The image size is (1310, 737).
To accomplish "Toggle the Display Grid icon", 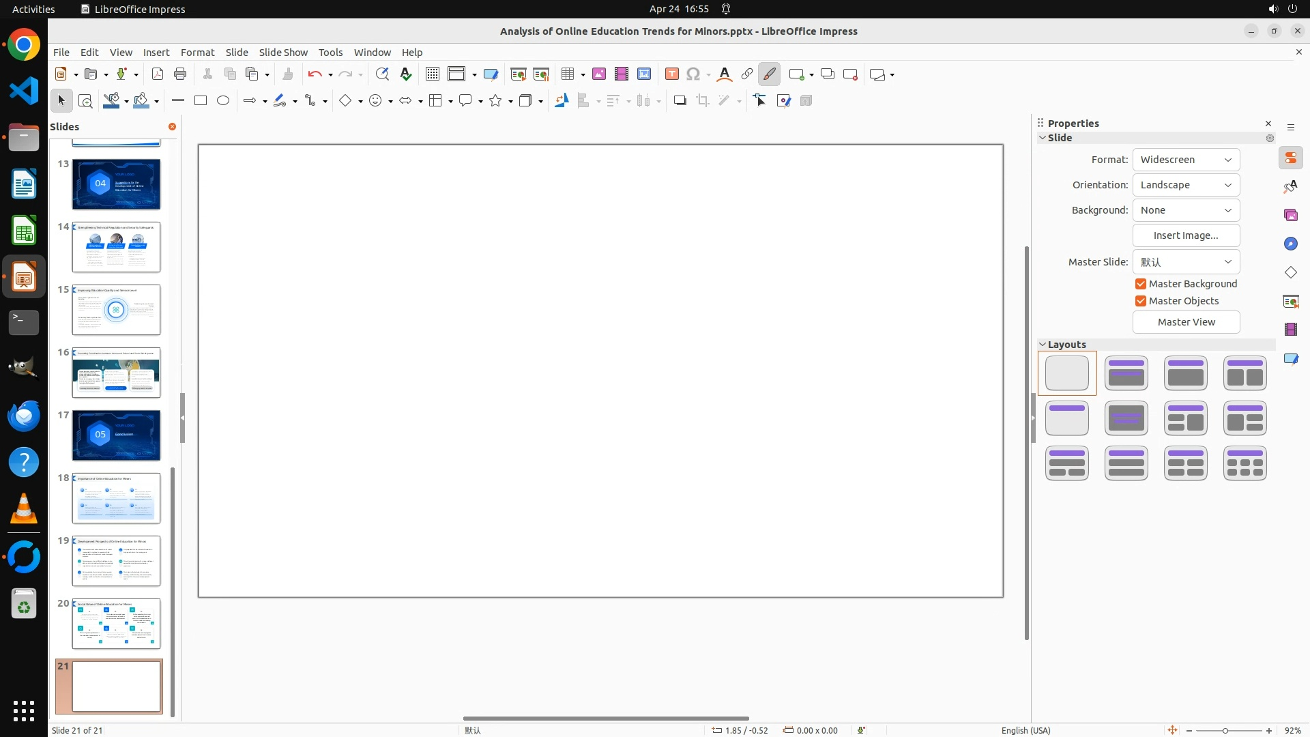I will pos(432,74).
